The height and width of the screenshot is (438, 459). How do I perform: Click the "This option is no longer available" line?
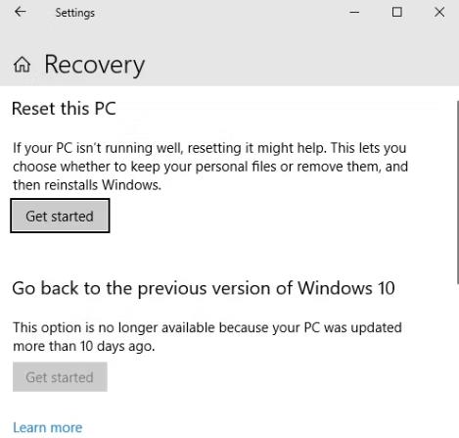(207, 327)
